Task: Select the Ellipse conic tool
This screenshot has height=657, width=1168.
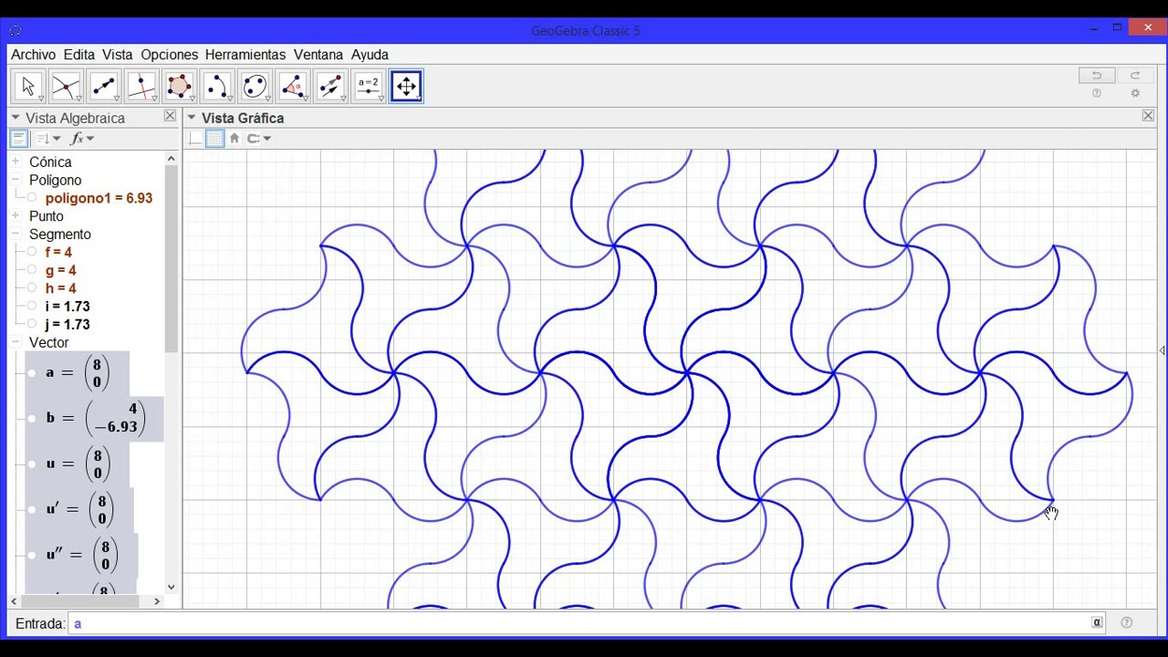Action: 255,87
